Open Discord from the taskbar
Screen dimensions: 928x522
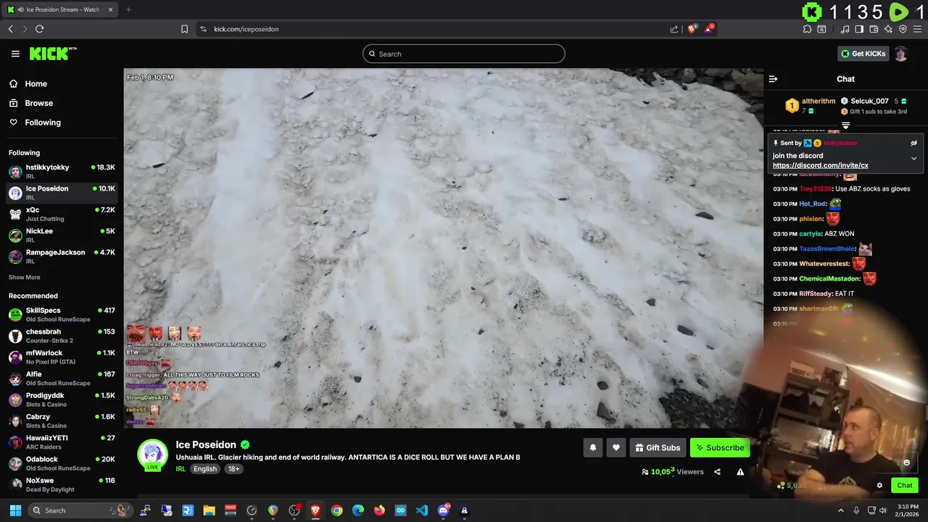(443, 510)
